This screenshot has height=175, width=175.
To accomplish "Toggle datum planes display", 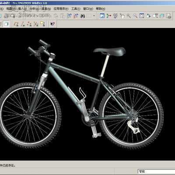I will (16, 24).
